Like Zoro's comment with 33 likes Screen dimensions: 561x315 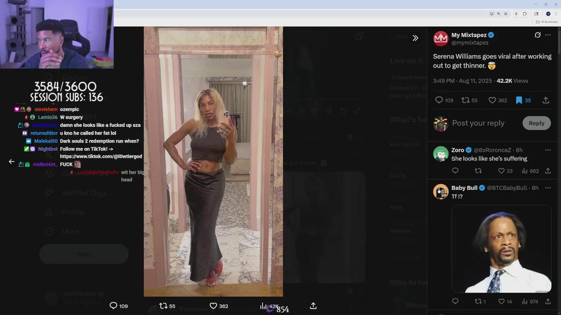(x=505, y=171)
